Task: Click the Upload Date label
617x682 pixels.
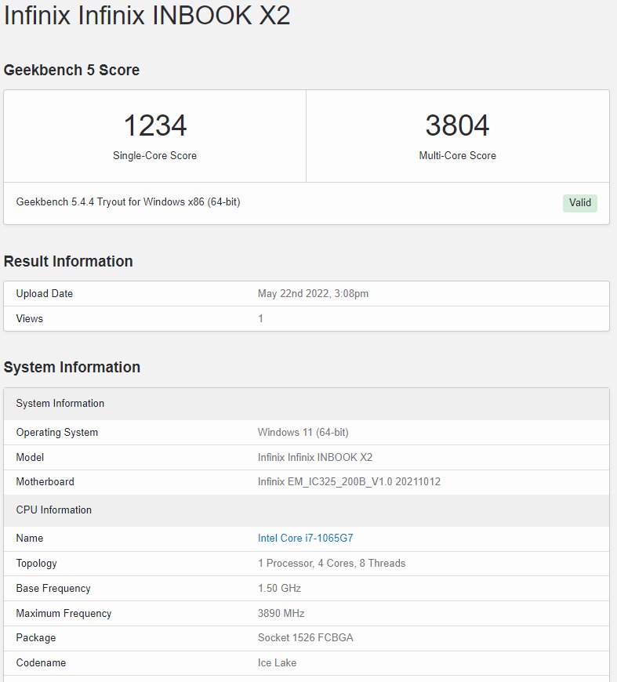Action: pos(45,294)
